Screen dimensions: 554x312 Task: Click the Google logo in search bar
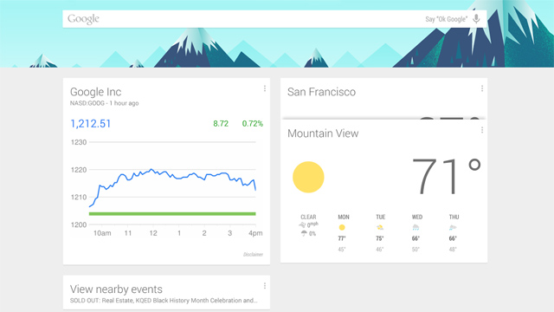tap(83, 19)
